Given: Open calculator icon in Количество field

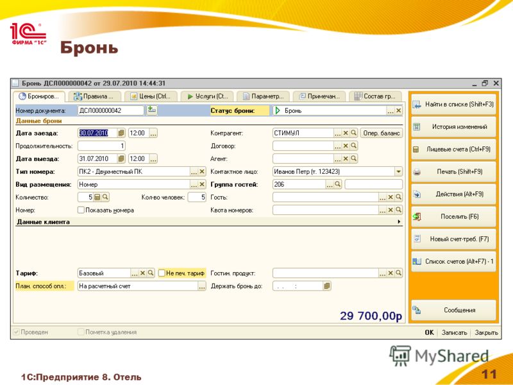Looking at the screenshot, I should pos(97,197).
